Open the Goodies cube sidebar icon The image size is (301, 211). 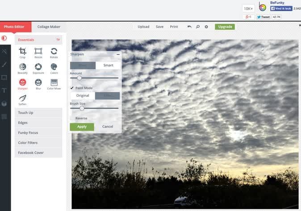(x=4, y=103)
